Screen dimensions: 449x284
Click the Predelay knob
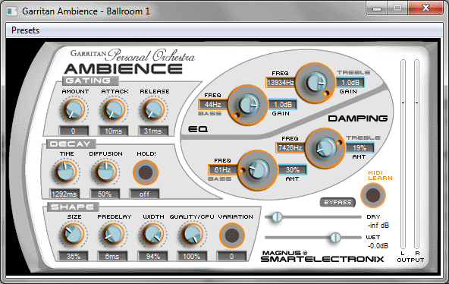pos(113,235)
